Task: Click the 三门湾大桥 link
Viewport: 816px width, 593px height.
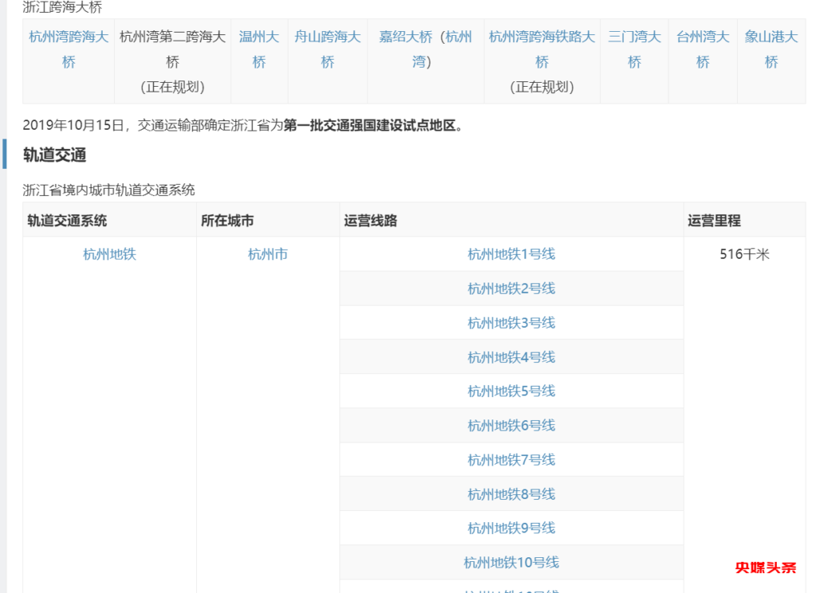Action: coord(634,37)
